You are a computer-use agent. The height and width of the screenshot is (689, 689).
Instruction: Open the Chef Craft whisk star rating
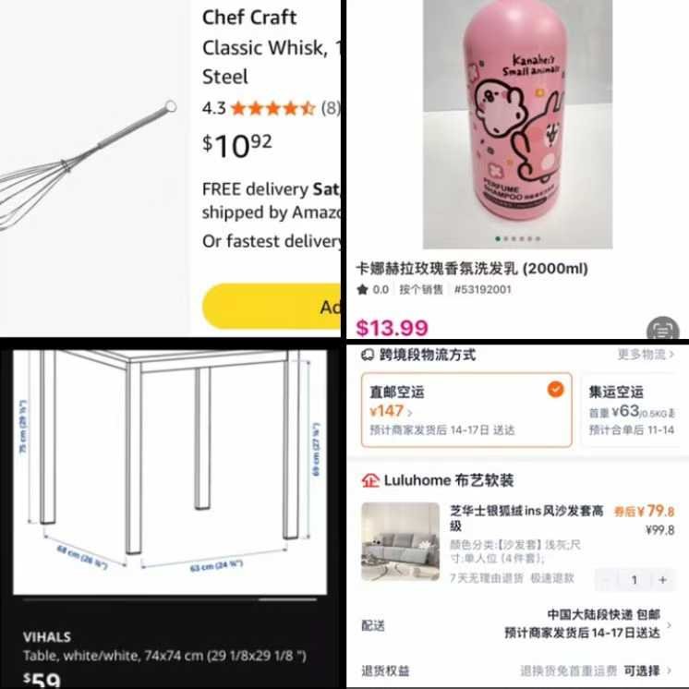click(x=272, y=108)
